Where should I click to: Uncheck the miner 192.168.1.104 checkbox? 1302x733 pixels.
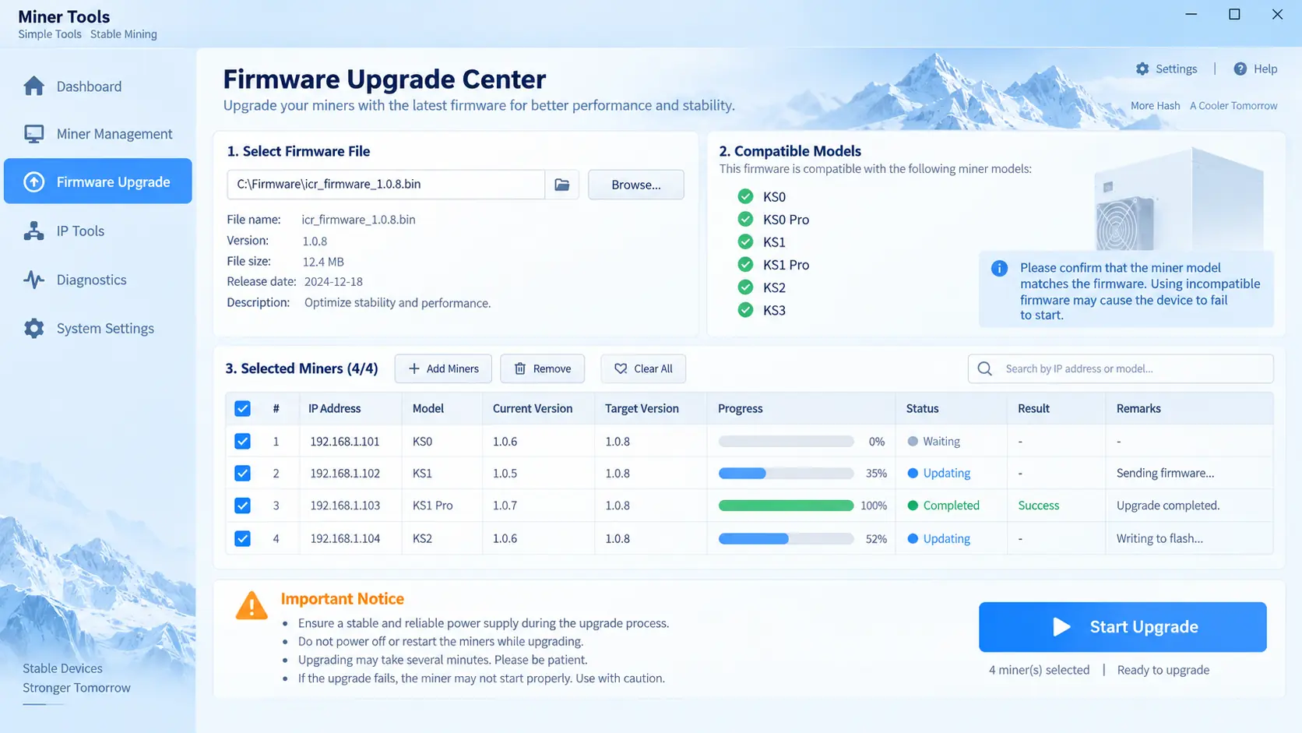[242, 538]
